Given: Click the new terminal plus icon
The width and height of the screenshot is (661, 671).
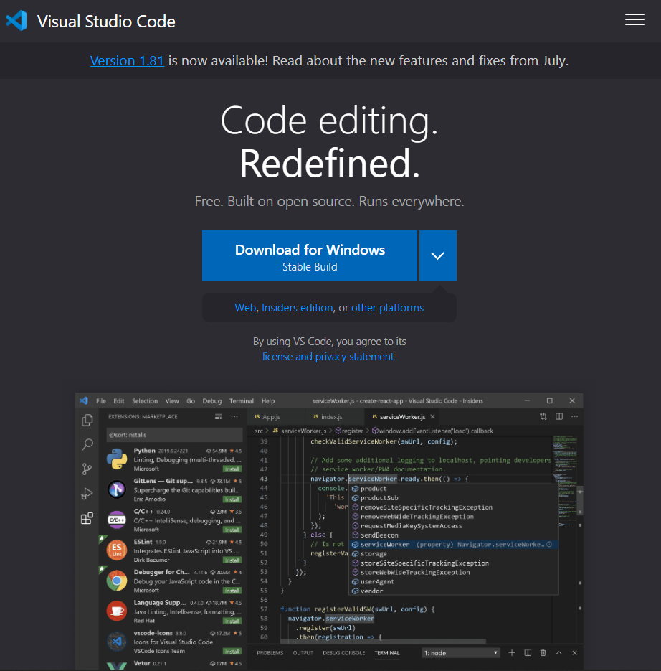Looking at the screenshot, I should click(x=512, y=653).
